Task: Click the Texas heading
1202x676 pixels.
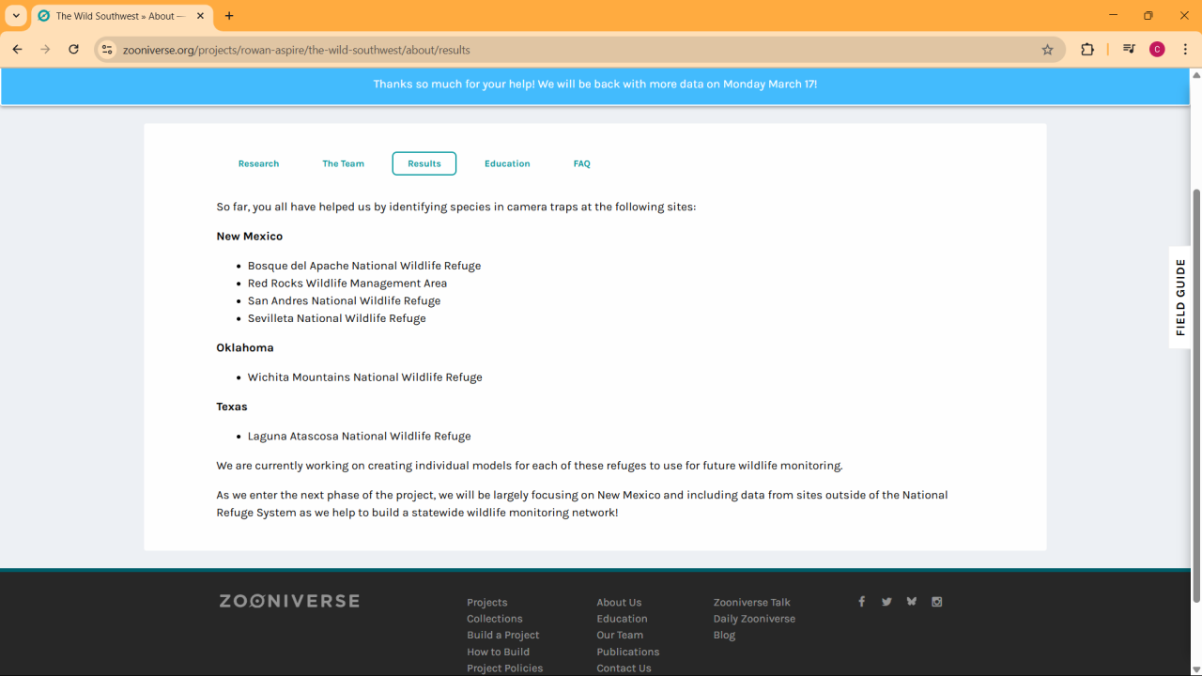Action: point(232,407)
